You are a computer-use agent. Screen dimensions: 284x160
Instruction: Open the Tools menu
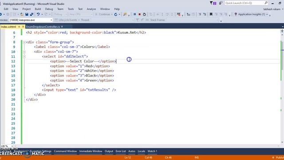coord(71,9)
